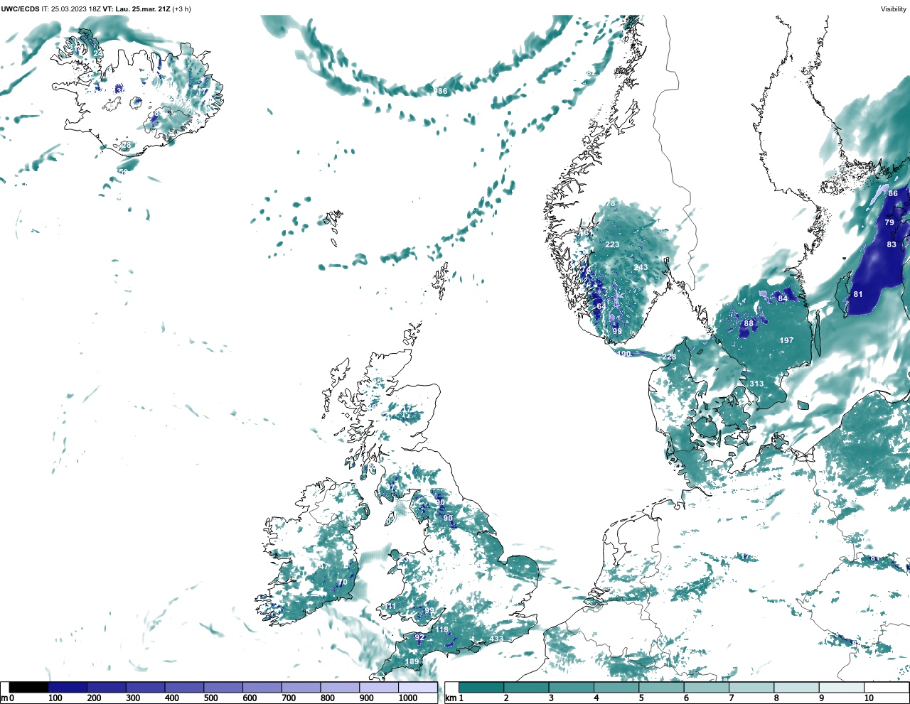Click the '190' value in the Skagerrak

(x=623, y=354)
